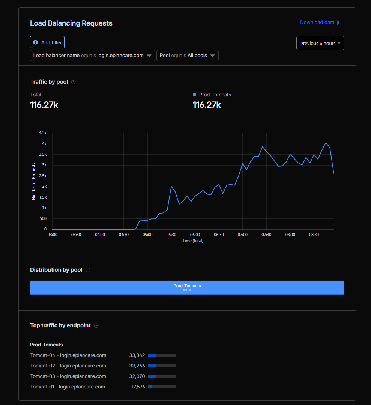The image size is (371, 405).
Task: Click the plus icon in Add filter
Action: coord(36,42)
